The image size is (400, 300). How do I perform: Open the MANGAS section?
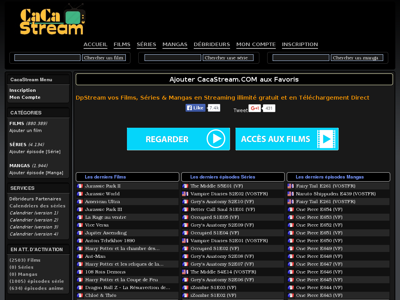coord(175,45)
